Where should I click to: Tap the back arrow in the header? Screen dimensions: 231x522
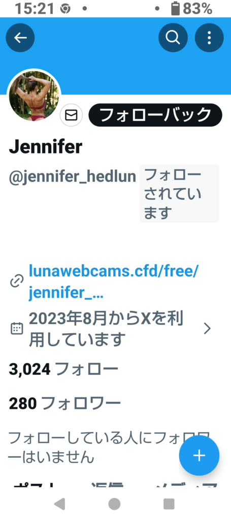(20, 38)
